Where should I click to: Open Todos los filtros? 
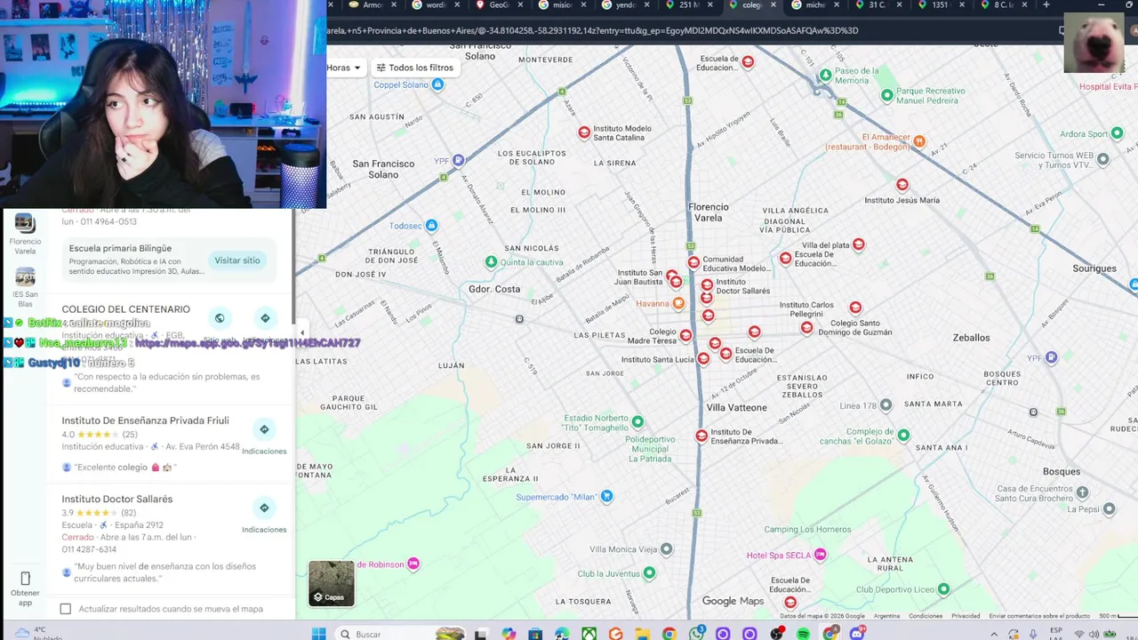coord(414,68)
